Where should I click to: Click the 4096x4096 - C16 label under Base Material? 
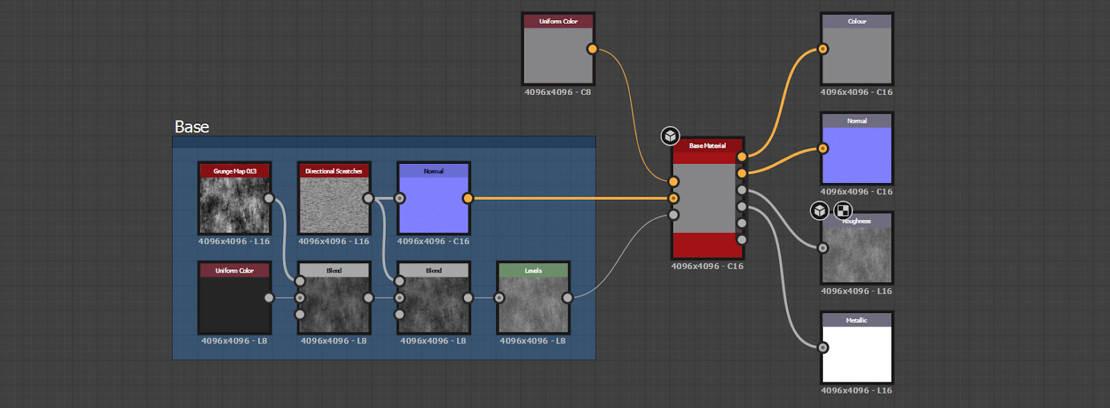point(707,266)
